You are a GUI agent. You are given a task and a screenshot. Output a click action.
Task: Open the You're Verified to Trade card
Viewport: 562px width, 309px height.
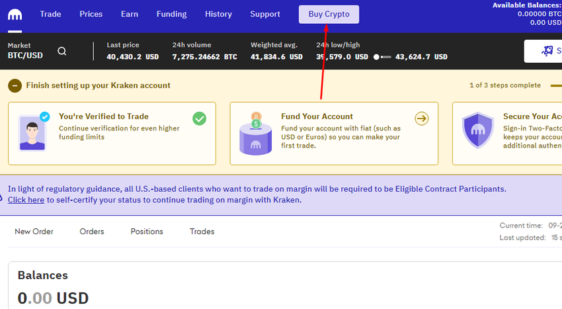pyautogui.click(x=112, y=134)
